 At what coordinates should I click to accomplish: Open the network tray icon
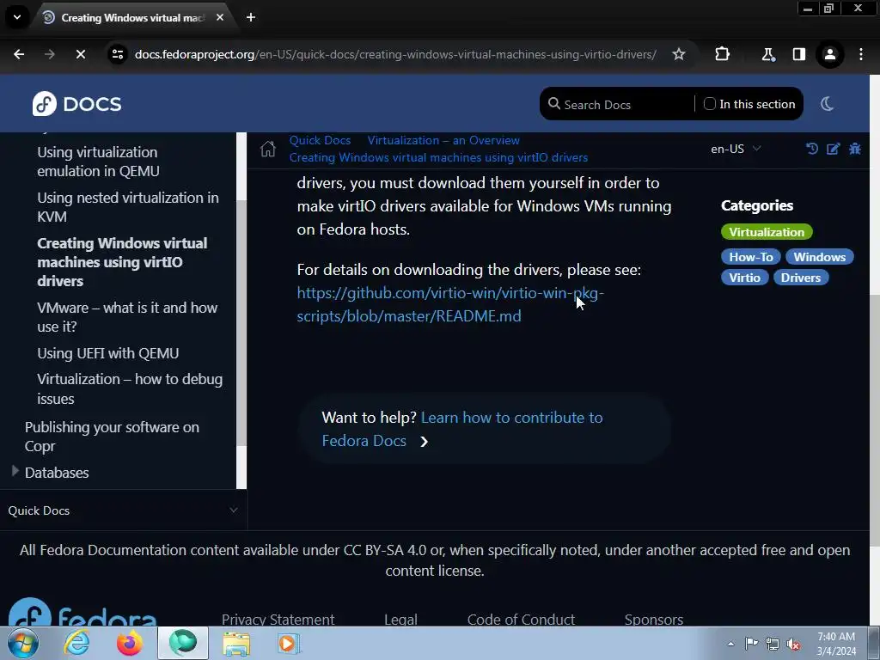[773, 644]
